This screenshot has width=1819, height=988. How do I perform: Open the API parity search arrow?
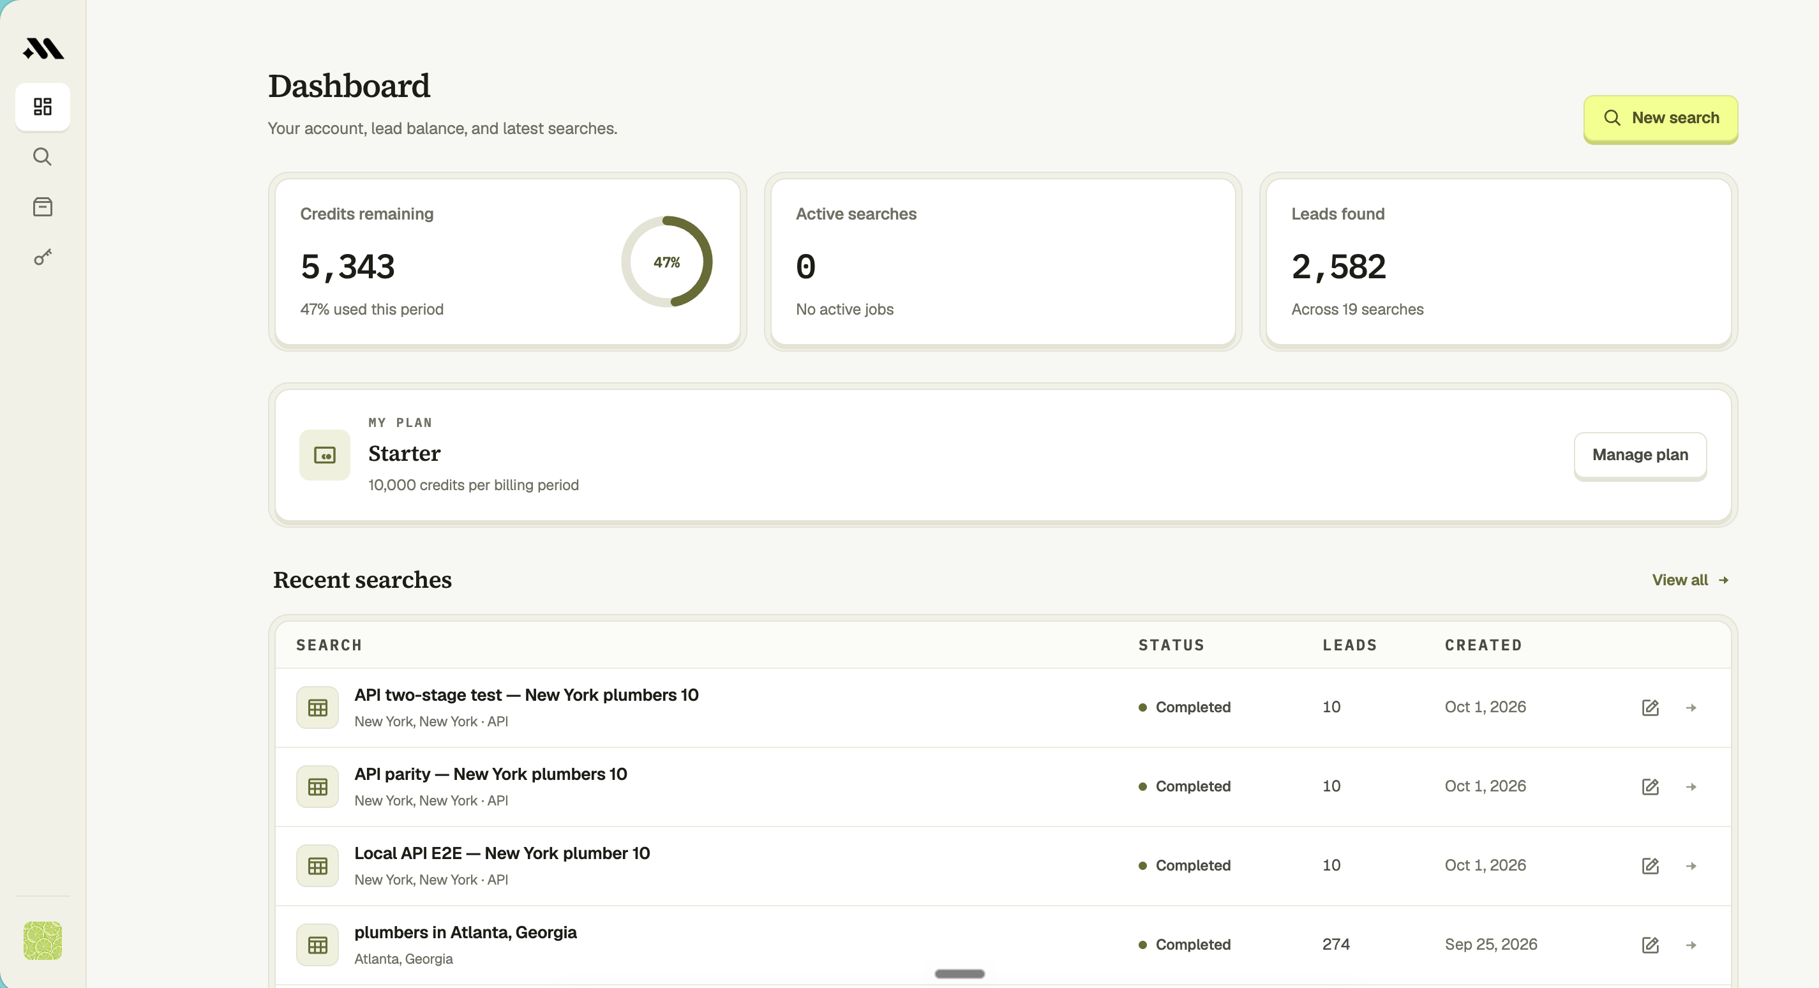point(1691,787)
